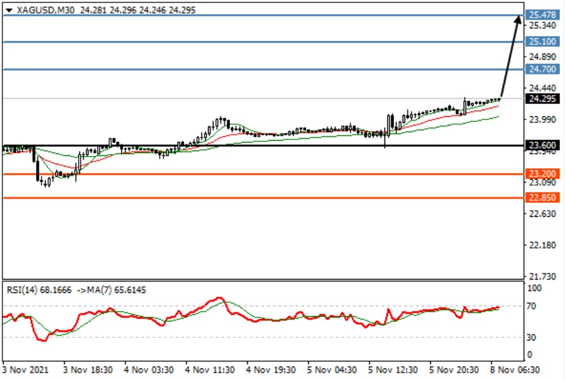565x380 pixels.
Task: Click the RSI(14) 68.1666 indicator label
Action: (x=39, y=290)
